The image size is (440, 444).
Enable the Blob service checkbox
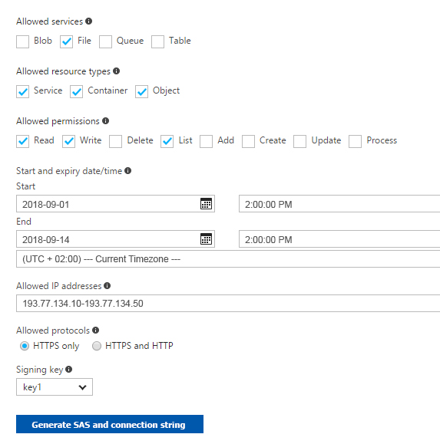click(23, 42)
